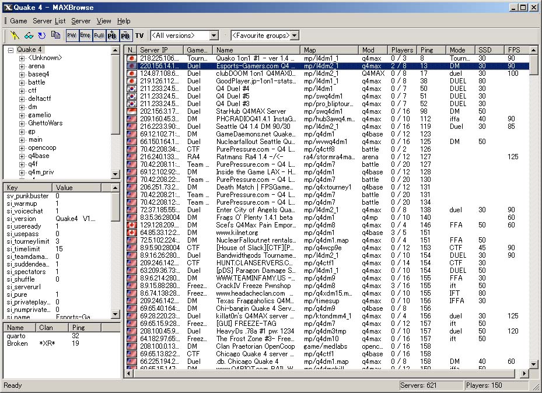This screenshot has height=393, width=542.
Task: Expand the GhettoWars tree node
Action: pyautogui.click(x=22, y=124)
